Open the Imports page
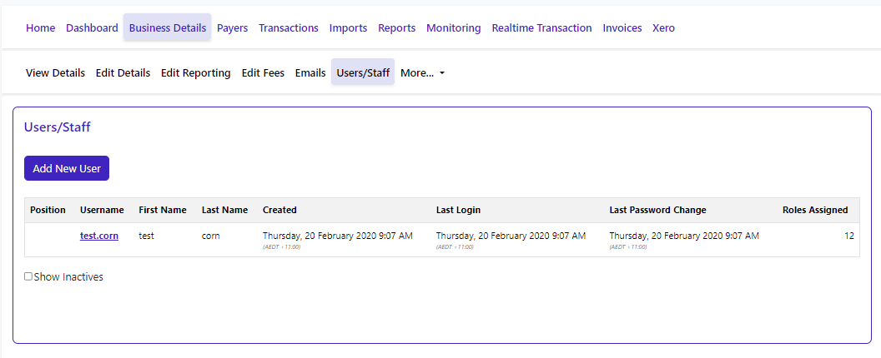 click(x=348, y=27)
